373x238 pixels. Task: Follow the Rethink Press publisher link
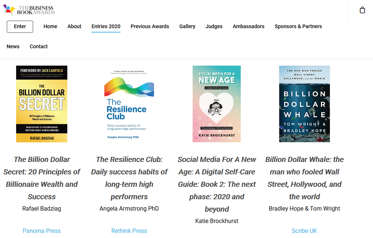(129, 231)
